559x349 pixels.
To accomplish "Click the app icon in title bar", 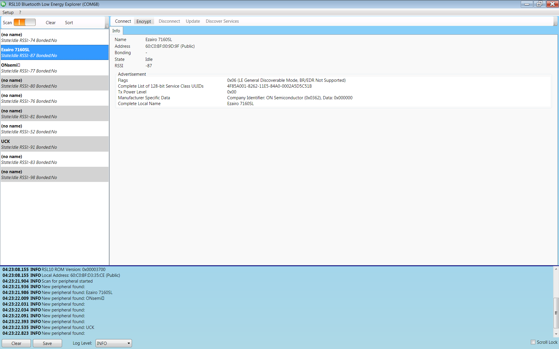I will [x=3, y=4].
